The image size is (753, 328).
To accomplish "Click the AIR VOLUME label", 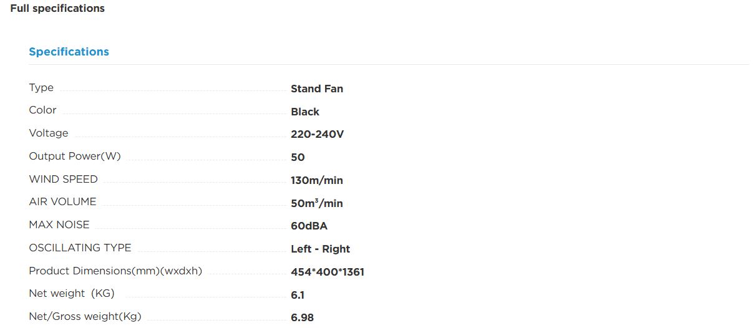I will (62, 201).
